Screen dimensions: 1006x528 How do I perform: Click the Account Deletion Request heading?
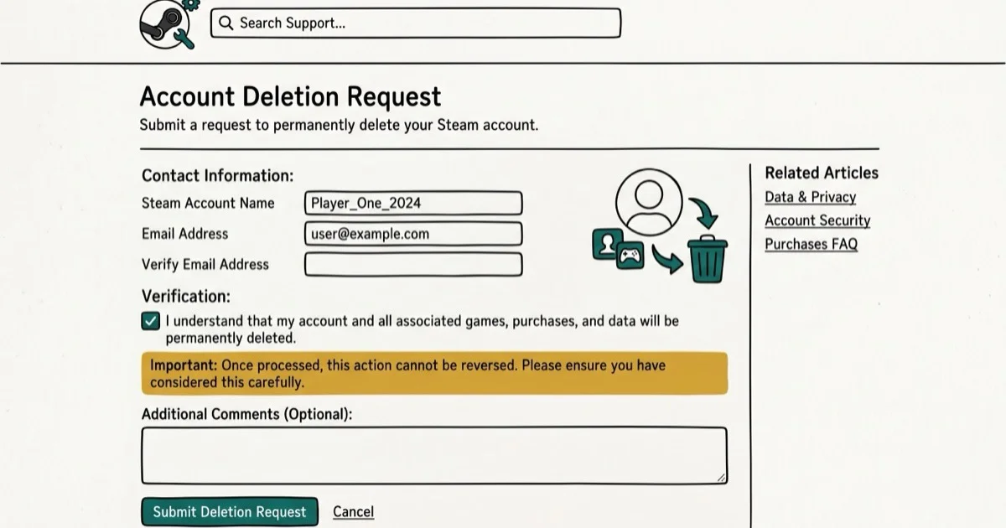(x=290, y=96)
